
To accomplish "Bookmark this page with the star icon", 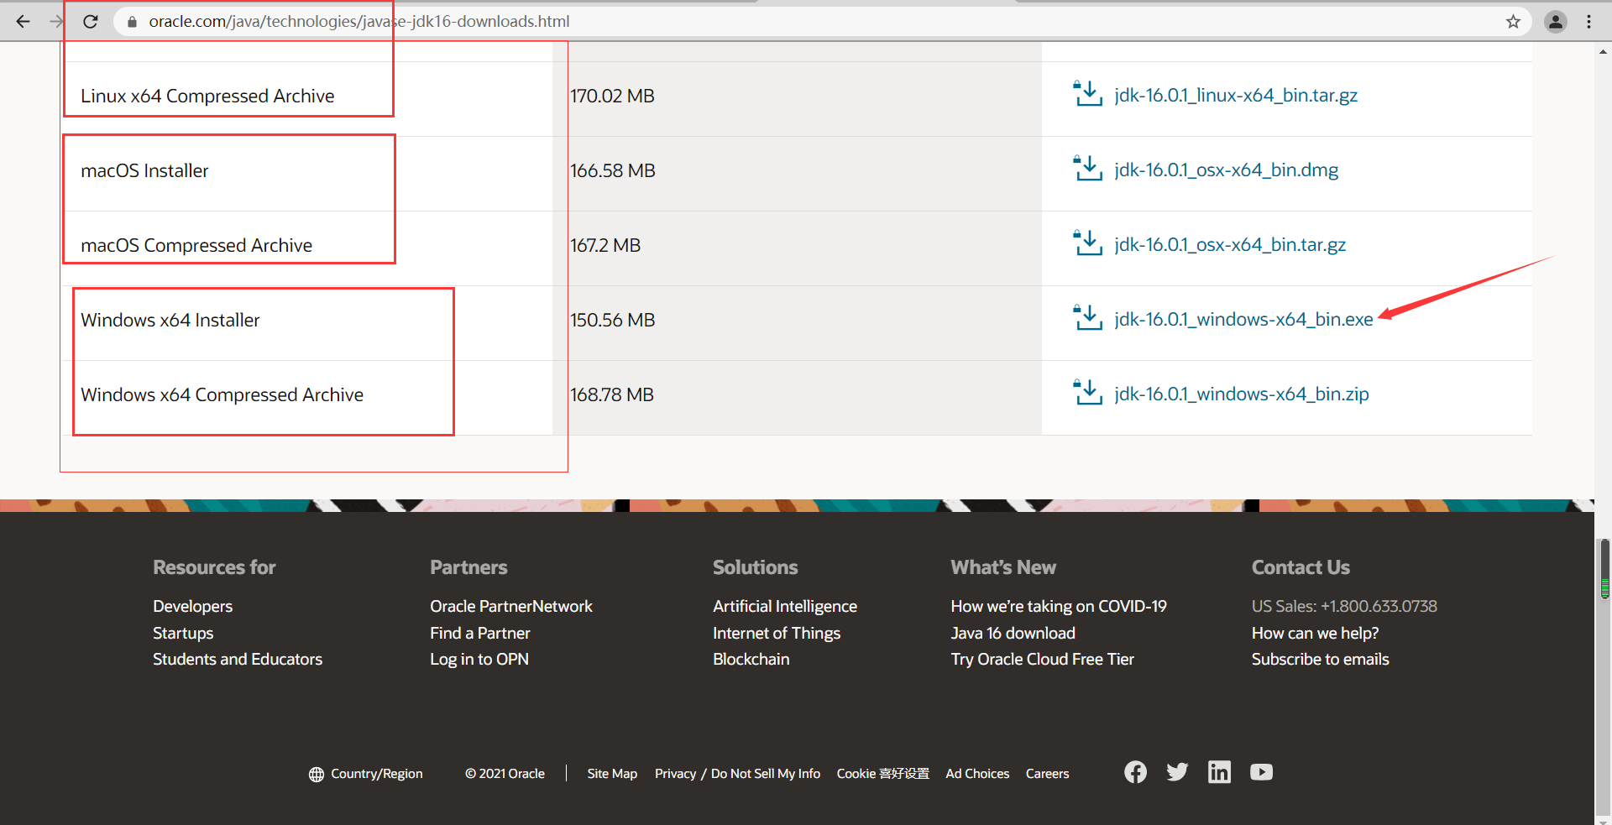I will click(1513, 22).
